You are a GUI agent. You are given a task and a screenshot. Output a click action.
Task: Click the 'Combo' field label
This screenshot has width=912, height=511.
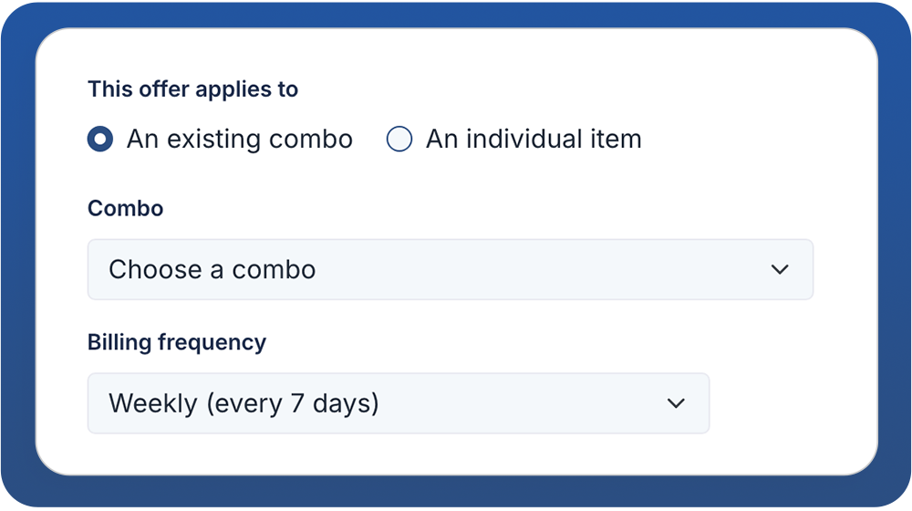[x=126, y=208]
